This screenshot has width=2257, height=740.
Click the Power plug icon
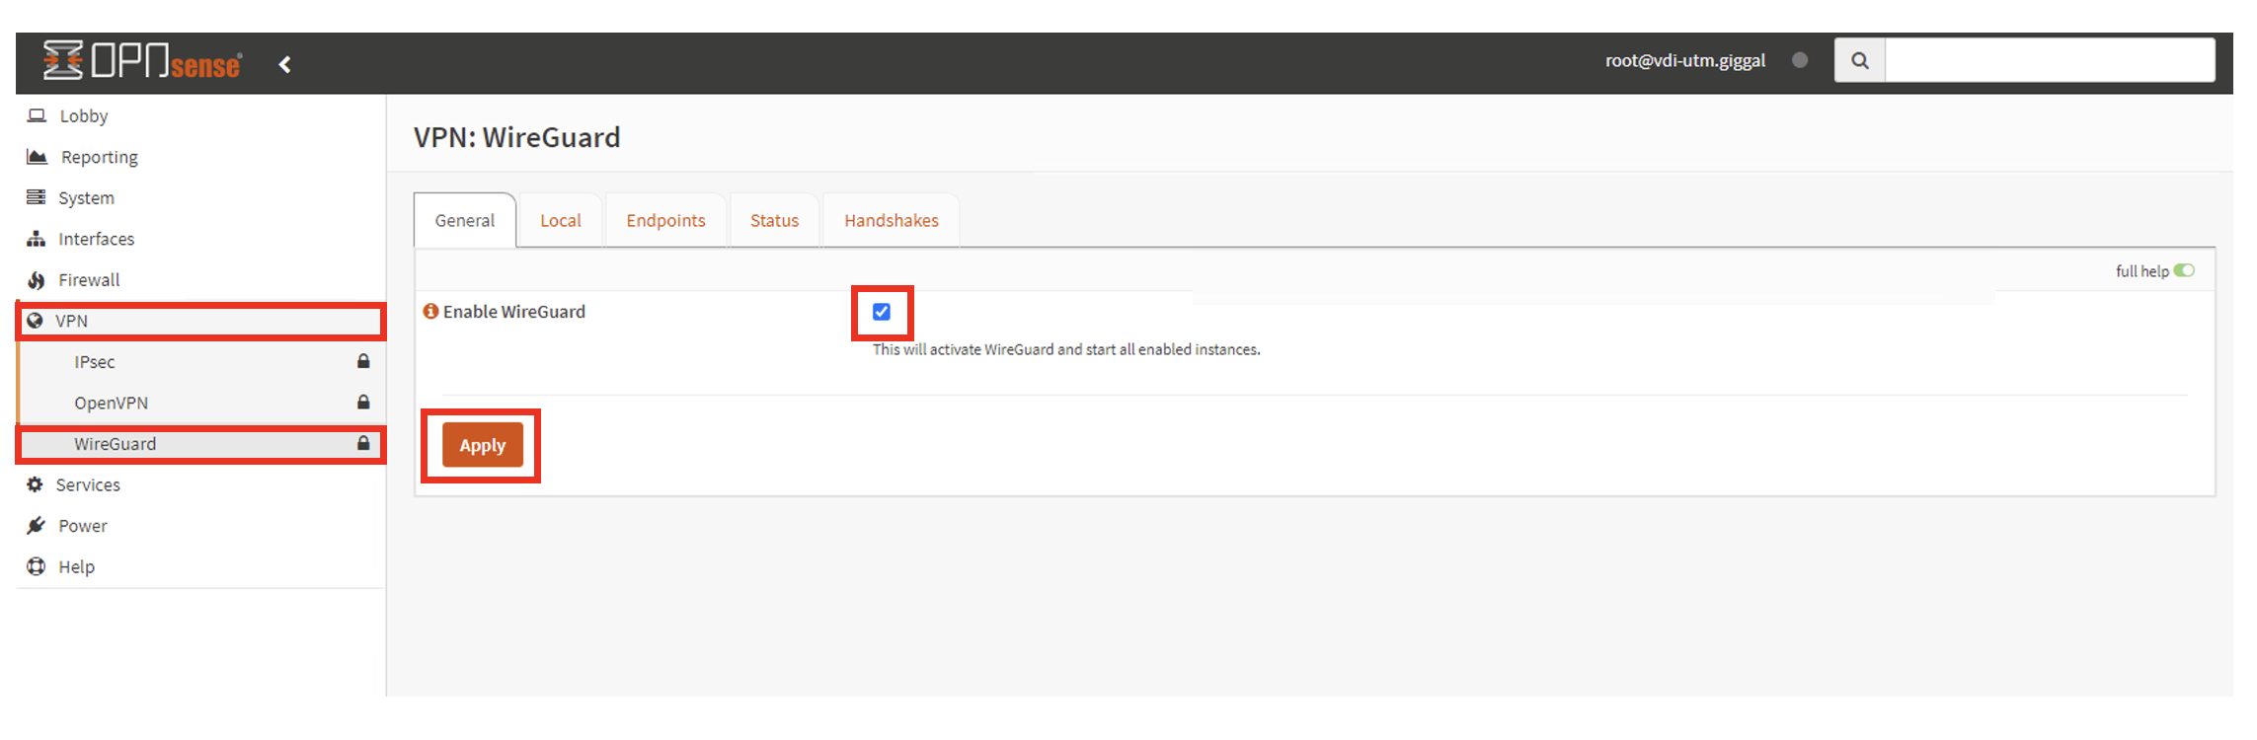(37, 526)
